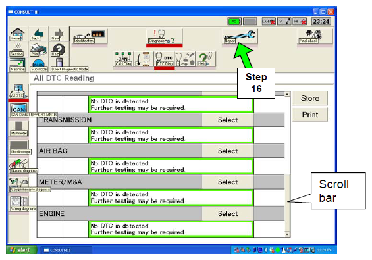Select the All DTC sidebar icon
This screenshot has height=260, width=372.
pos(18,91)
